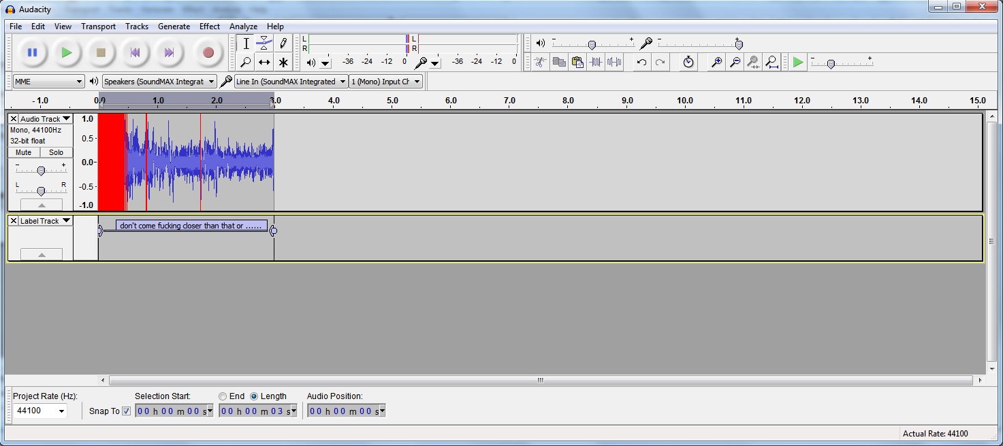Open the Generate menu
Viewport: 1003px width, 446px height.
[x=174, y=27]
